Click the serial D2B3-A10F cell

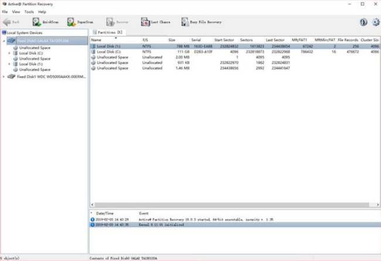click(203, 52)
